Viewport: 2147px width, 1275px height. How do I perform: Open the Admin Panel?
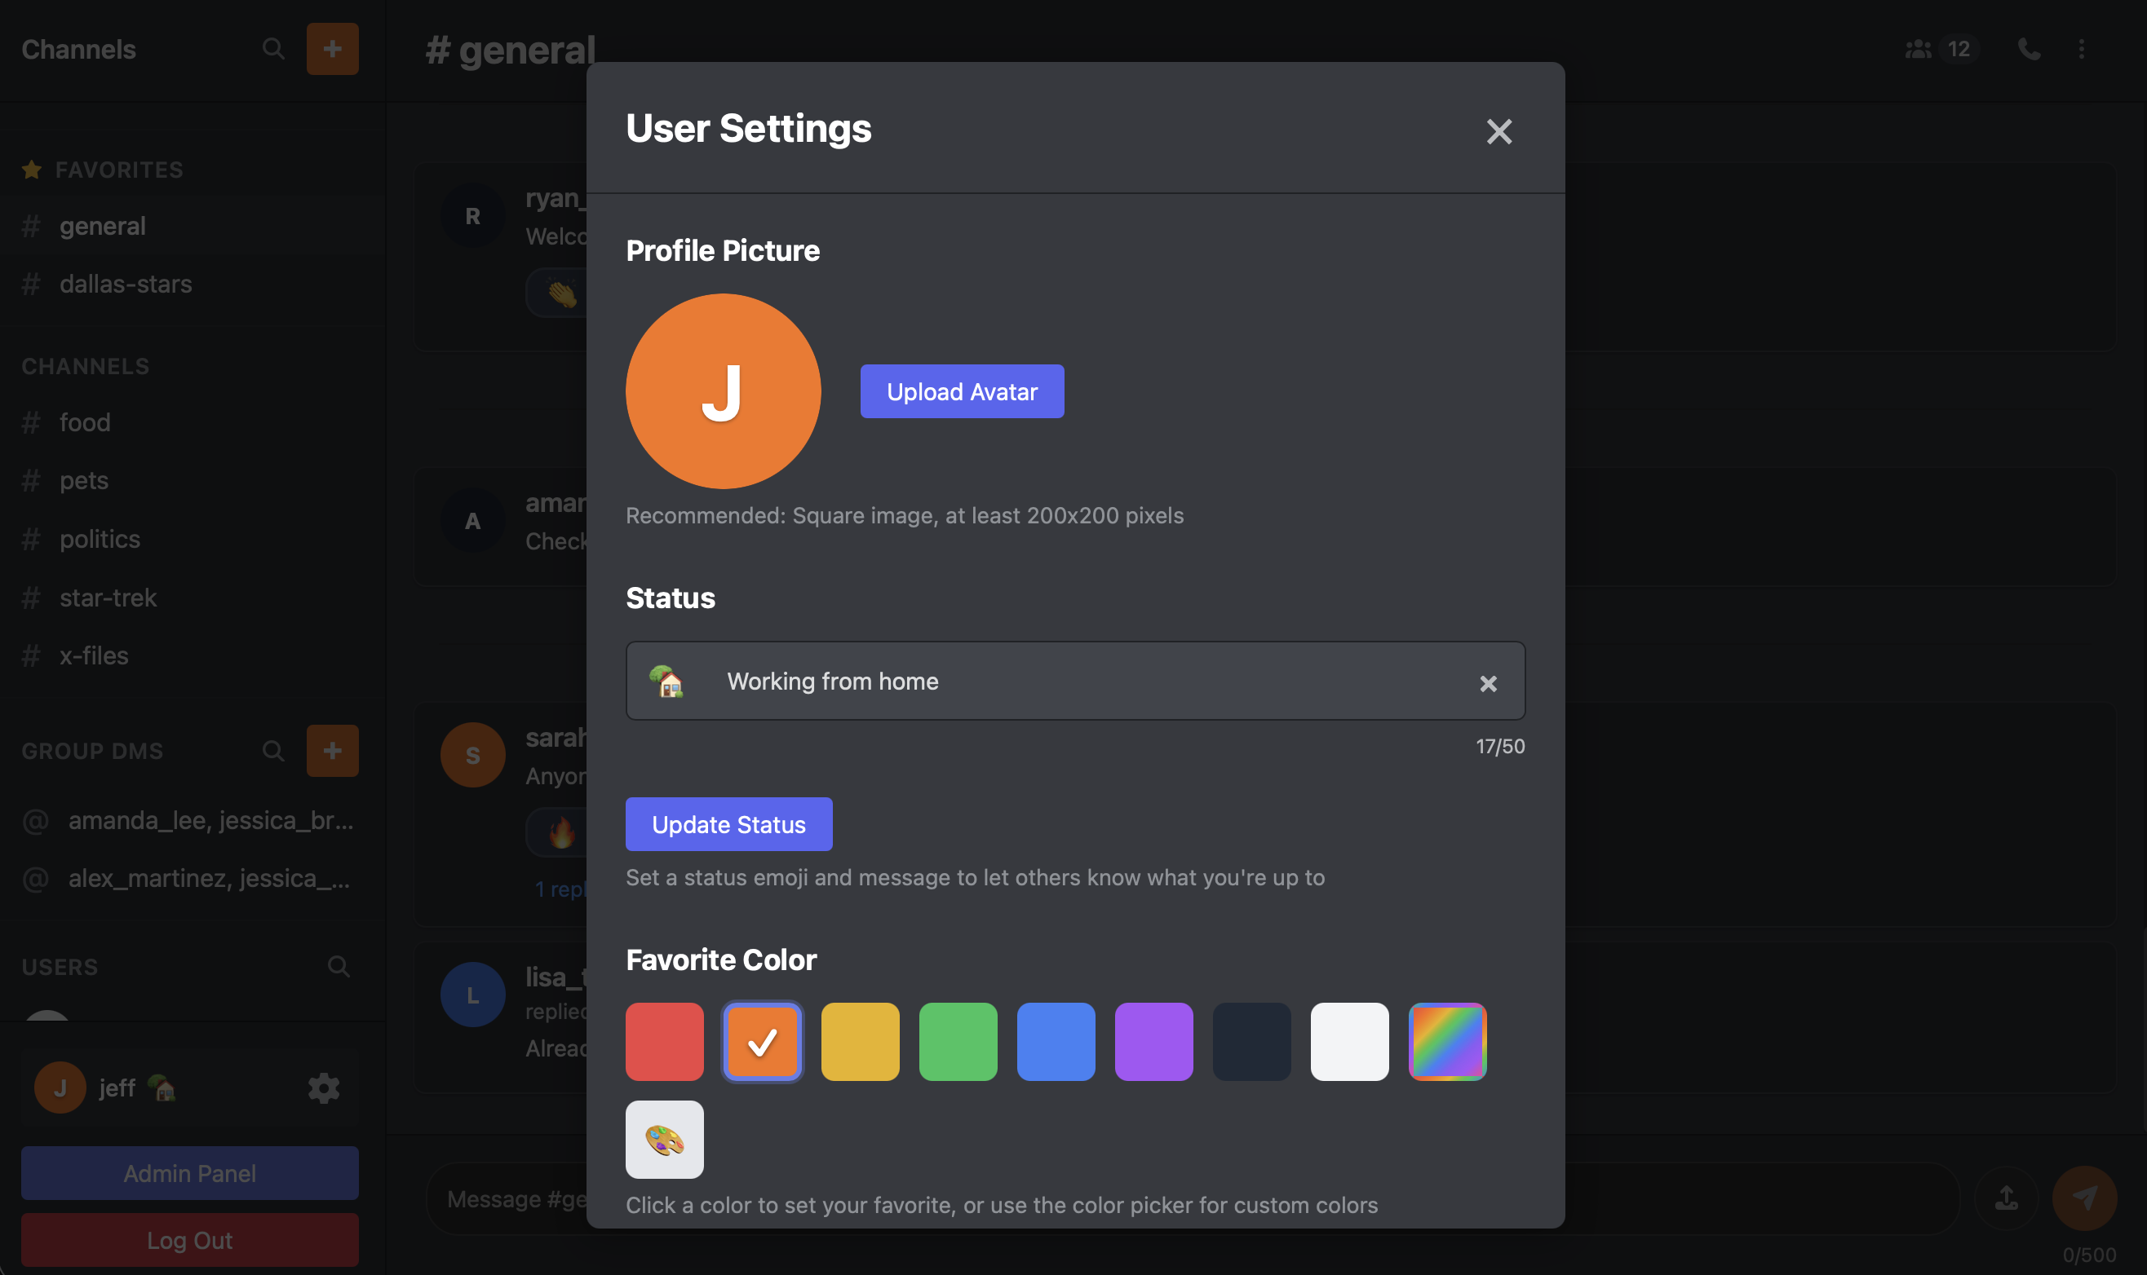point(190,1173)
